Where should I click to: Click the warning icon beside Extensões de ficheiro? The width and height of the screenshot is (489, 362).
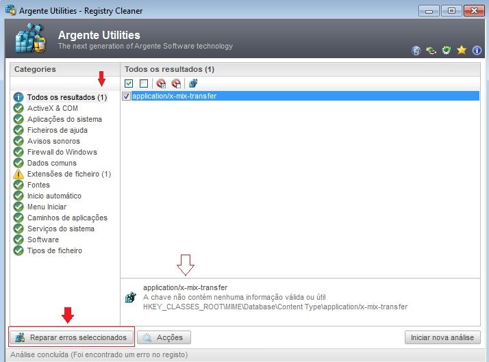pyautogui.click(x=18, y=174)
